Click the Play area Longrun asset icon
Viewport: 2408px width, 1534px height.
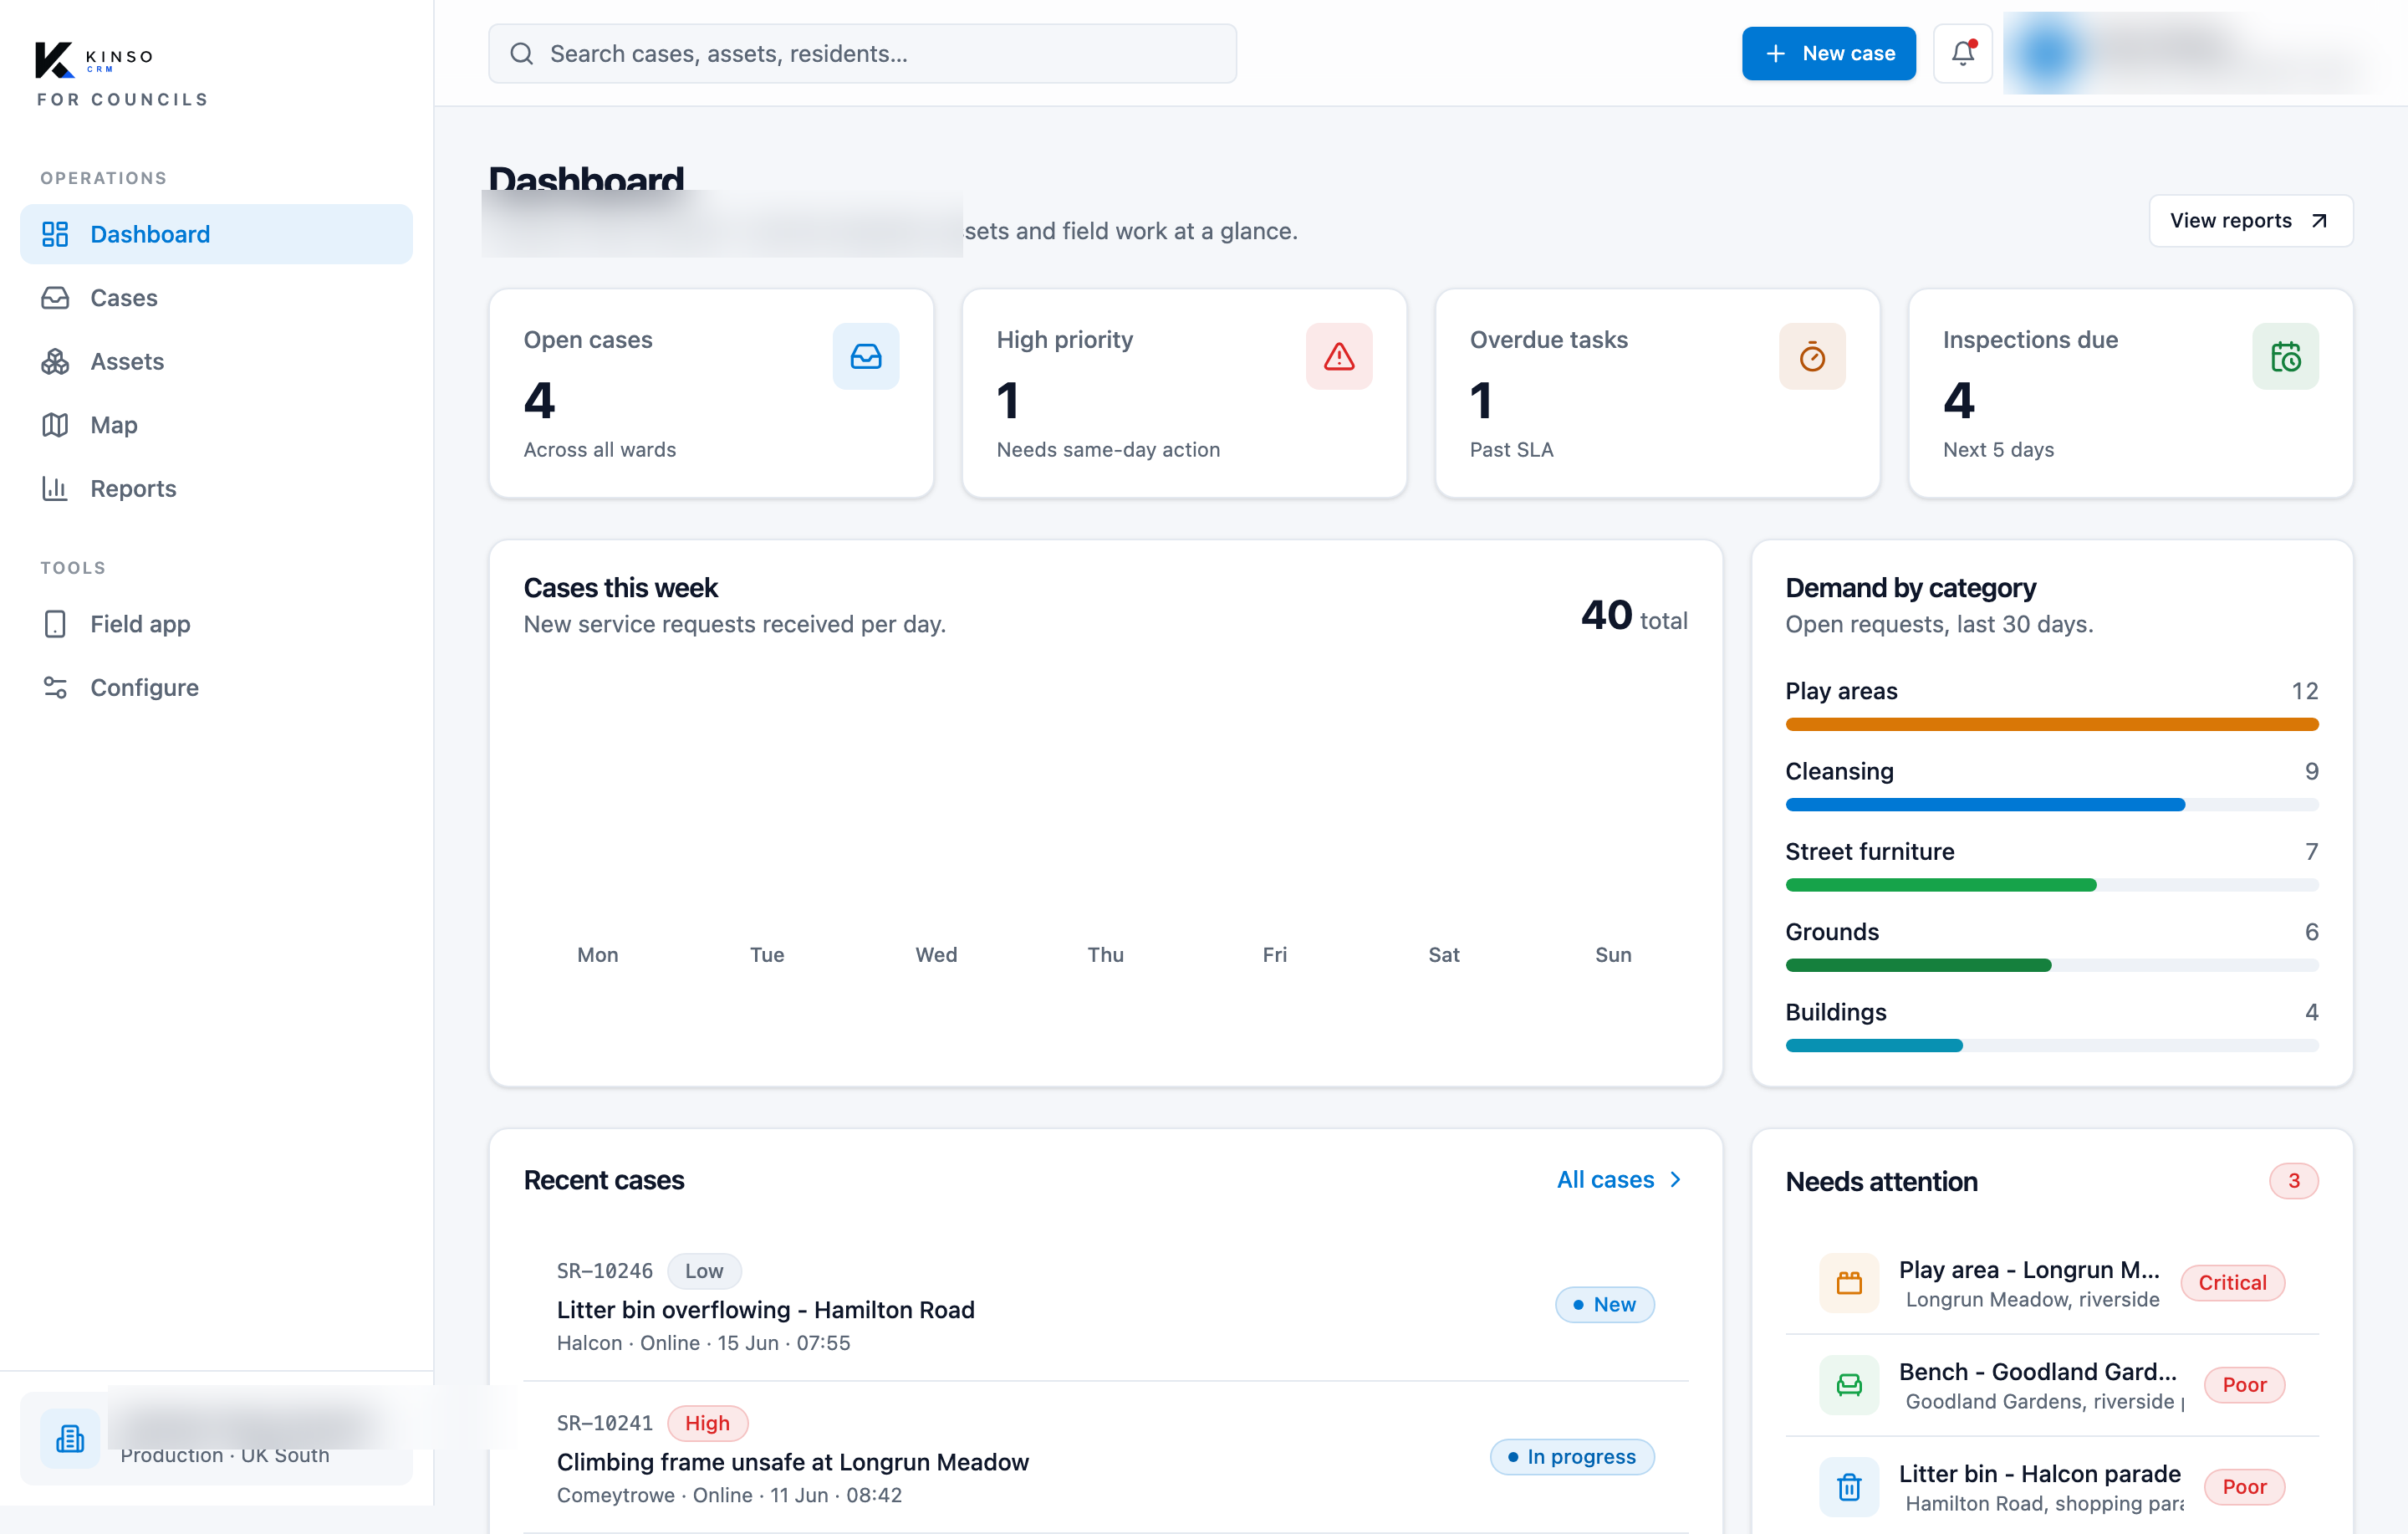1849,1283
